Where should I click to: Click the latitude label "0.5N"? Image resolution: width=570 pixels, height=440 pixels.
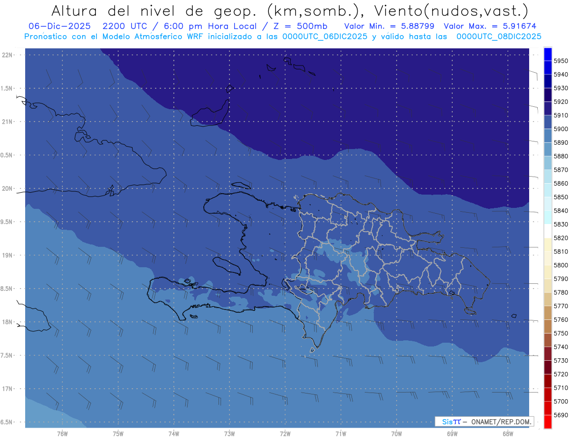(7, 155)
